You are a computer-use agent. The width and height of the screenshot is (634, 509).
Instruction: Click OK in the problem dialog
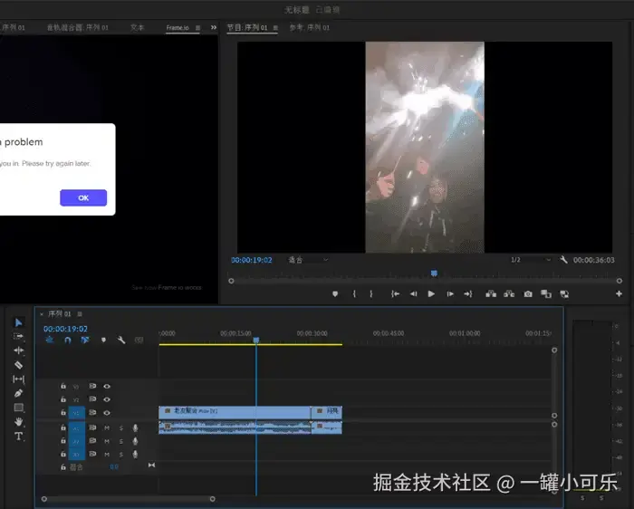[x=83, y=197]
